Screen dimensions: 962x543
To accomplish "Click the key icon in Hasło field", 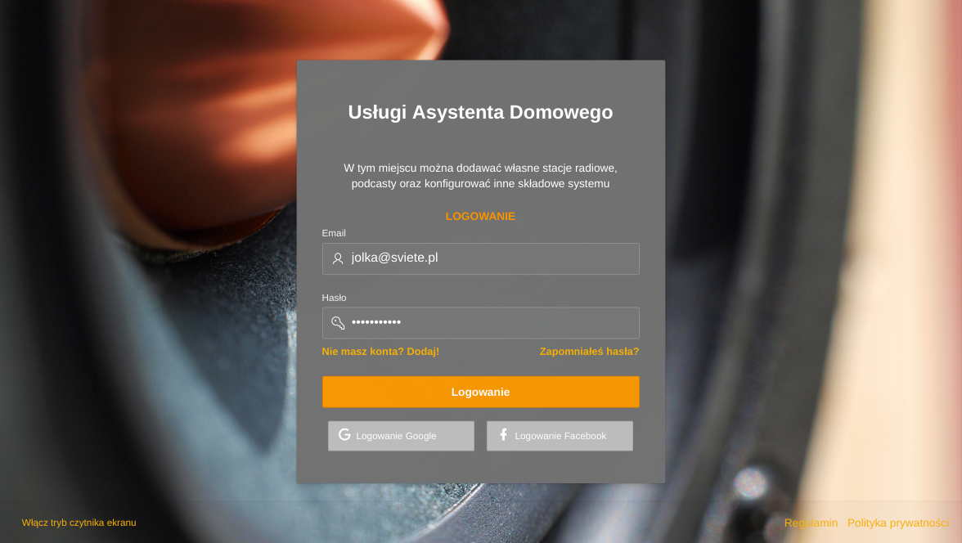I will click(x=338, y=323).
